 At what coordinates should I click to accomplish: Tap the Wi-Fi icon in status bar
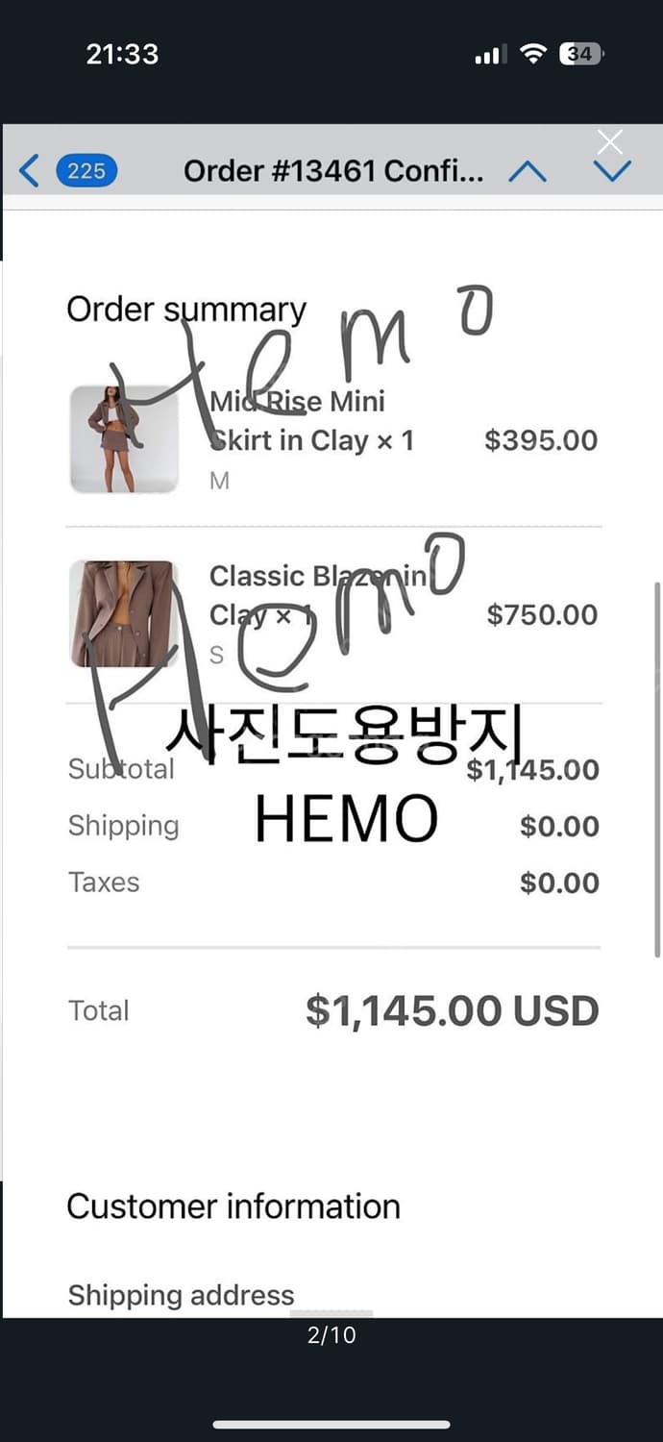535,55
